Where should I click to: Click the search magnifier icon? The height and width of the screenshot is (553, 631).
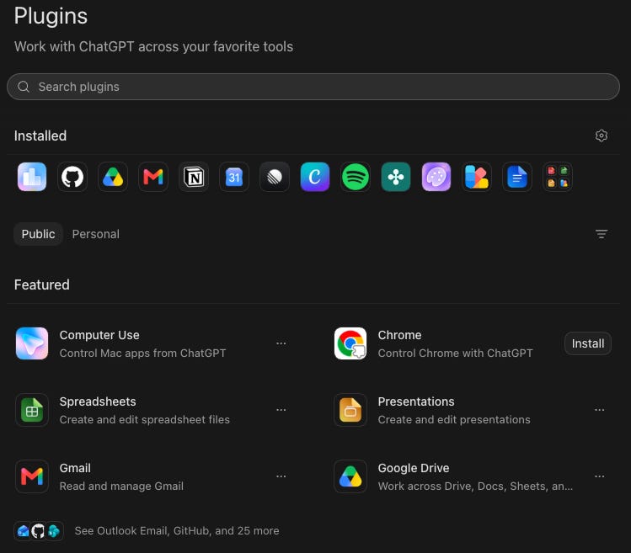[24, 87]
